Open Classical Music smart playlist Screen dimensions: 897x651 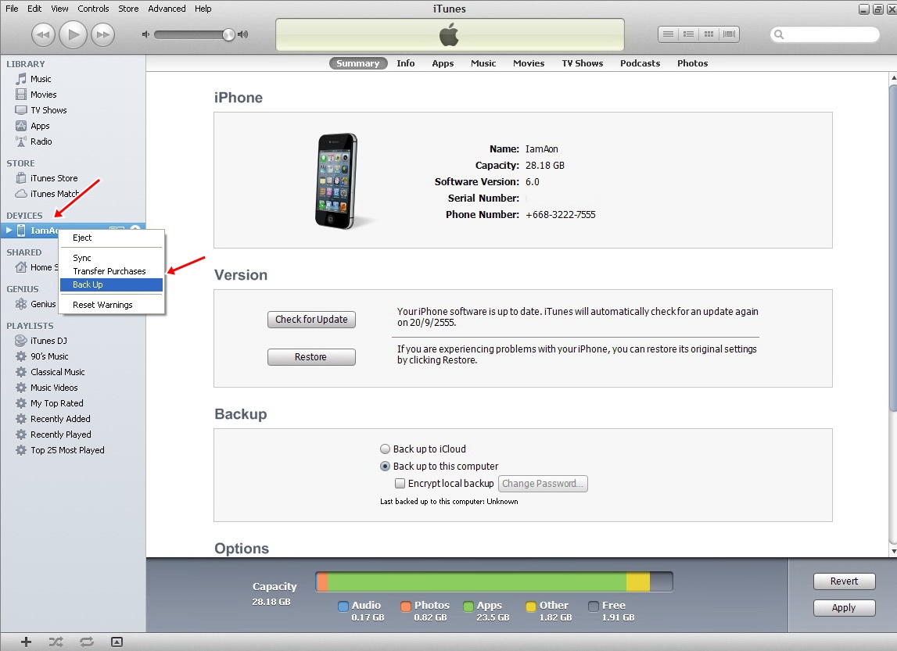point(58,372)
